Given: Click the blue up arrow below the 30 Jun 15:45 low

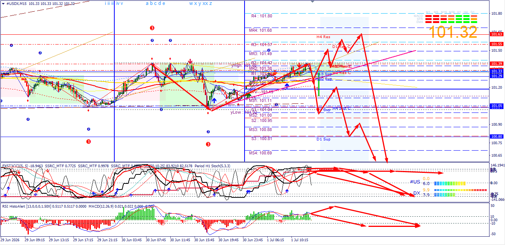Looking at the screenshot, I should (x=214, y=101).
